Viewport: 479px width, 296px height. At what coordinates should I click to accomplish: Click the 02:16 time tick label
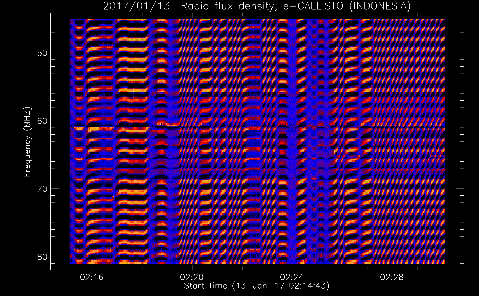(x=92, y=277)
